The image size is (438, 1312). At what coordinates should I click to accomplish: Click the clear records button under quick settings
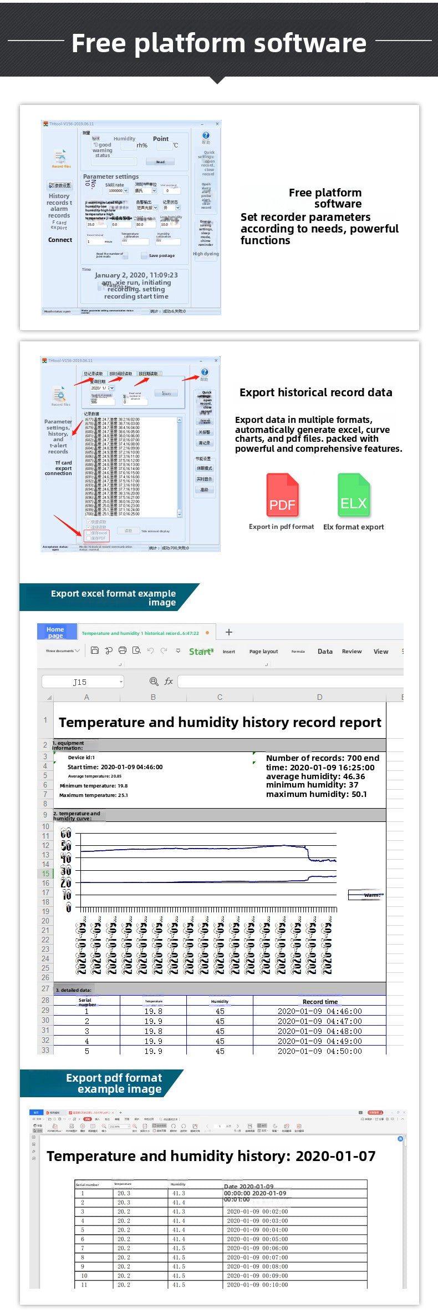[204, 443]
